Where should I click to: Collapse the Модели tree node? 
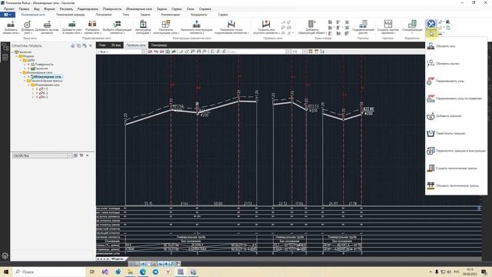17,56
